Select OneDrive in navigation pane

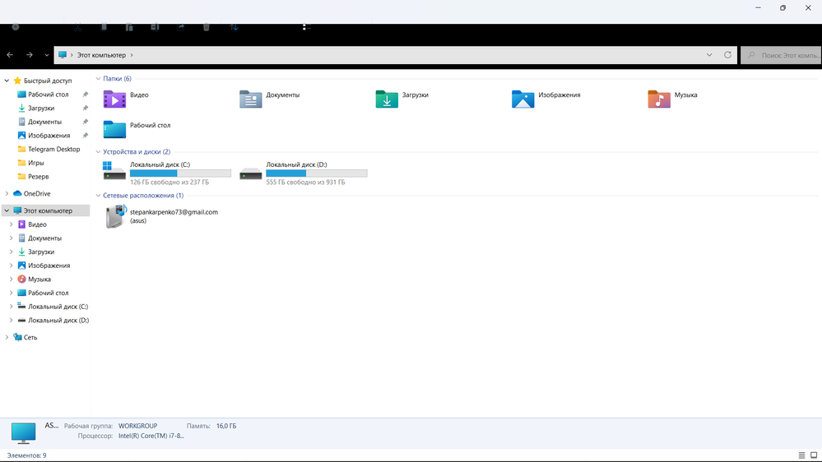click(37, 194)
